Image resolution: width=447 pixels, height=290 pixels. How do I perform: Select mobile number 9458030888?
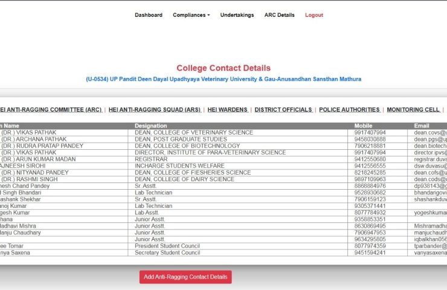[378, 139]
